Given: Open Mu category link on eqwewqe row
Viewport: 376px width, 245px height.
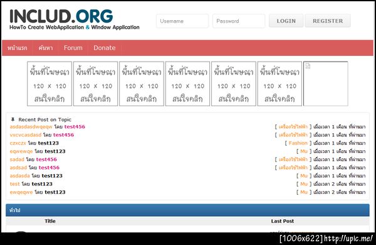Looking at the screenshot, I should (x=304, y=151).
